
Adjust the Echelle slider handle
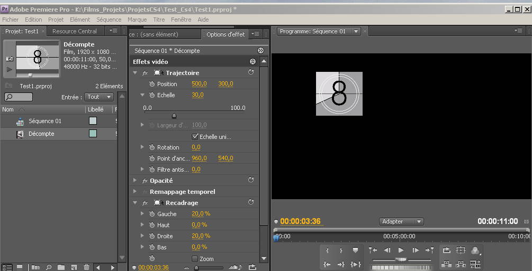tap(174, 116)
